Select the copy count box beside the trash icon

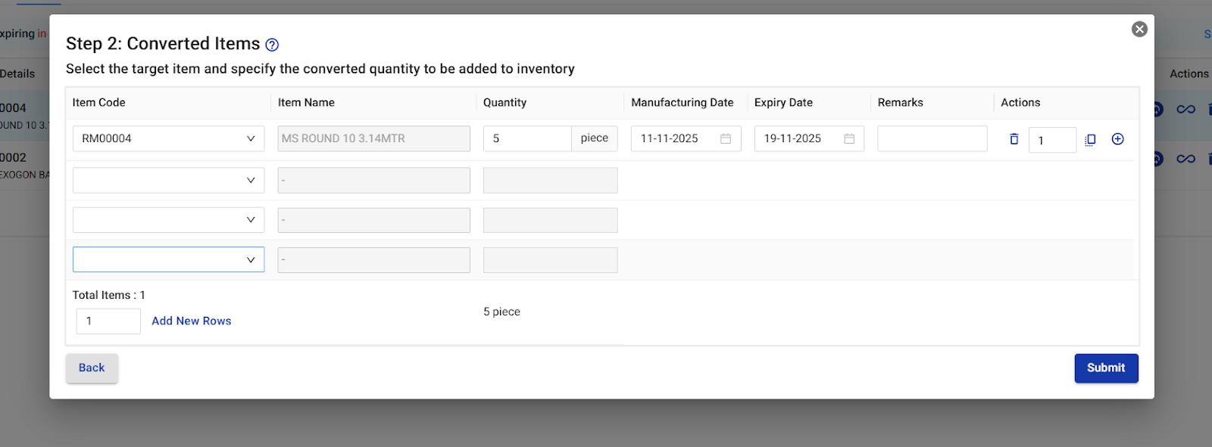1051,141
